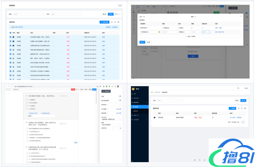Close the 题库编辑 modal dialog with the X icon
The width and height of the screenshot is (255, 167).
click(x=240, y=17)
